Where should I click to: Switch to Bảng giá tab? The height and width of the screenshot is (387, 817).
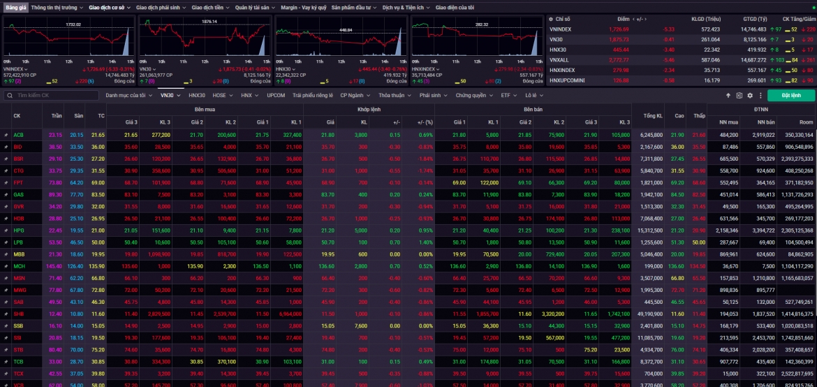15,8
